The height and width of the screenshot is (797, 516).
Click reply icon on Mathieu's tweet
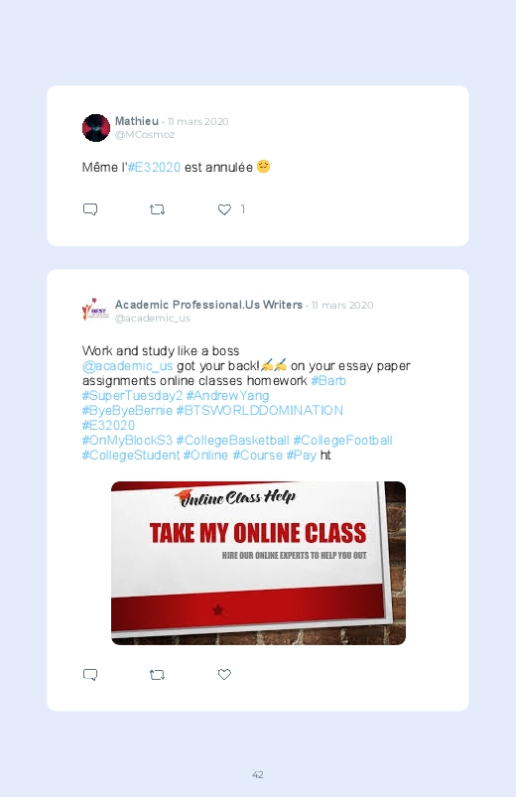coord(90,209)
